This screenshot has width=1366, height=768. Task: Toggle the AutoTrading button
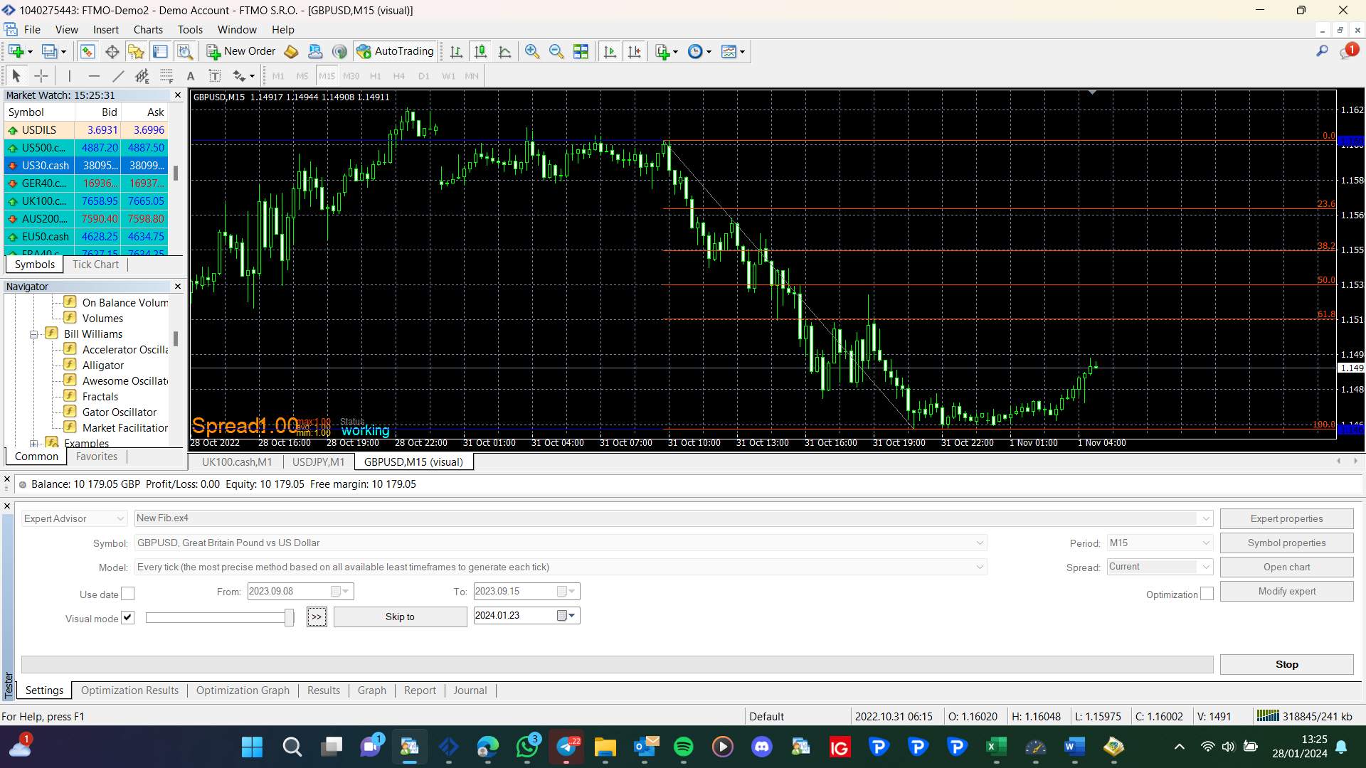tap(396, 51)
